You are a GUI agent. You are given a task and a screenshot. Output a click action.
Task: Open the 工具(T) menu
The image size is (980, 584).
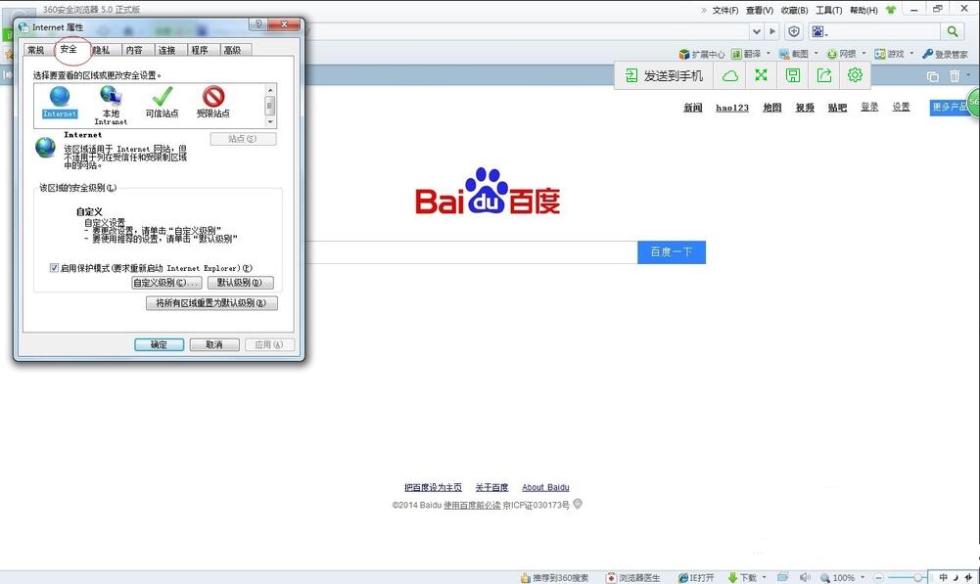(829, 10)
